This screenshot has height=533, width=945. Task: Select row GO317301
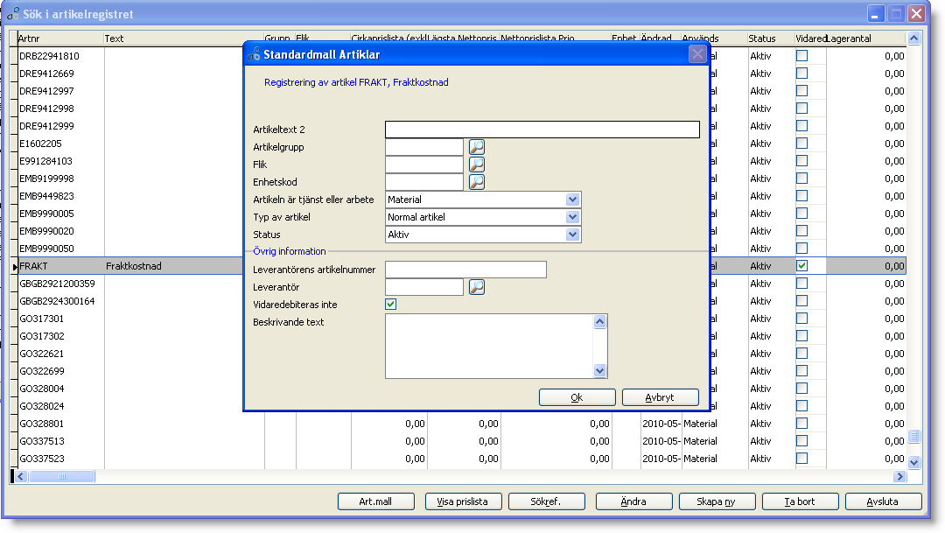point(42,318)
